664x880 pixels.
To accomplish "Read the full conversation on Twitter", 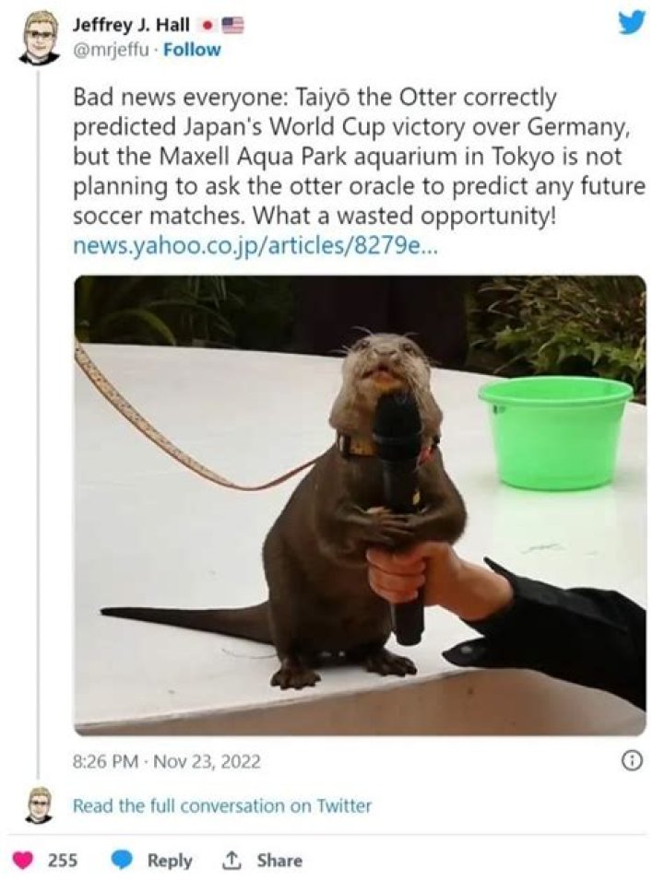I will click(218, 804).
